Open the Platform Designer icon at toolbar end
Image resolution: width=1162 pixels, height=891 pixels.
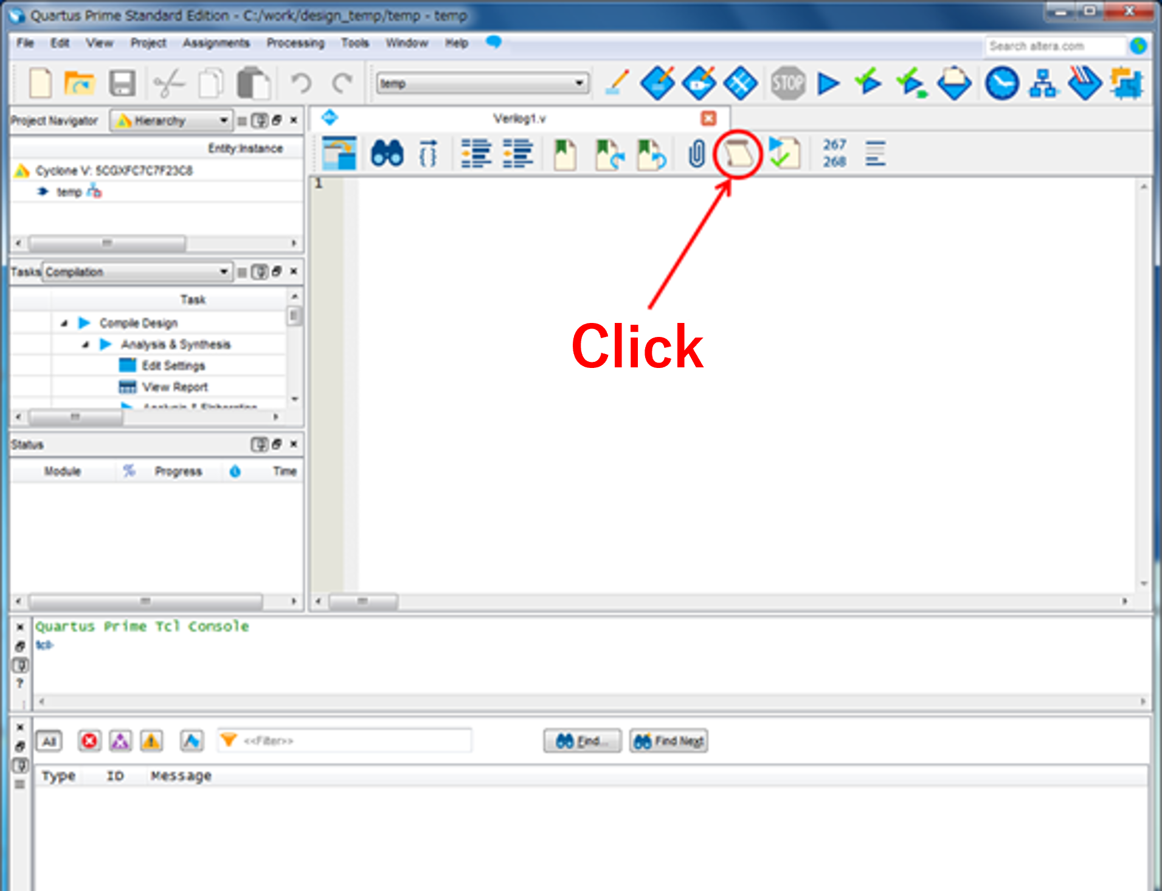click(1127, 83)
